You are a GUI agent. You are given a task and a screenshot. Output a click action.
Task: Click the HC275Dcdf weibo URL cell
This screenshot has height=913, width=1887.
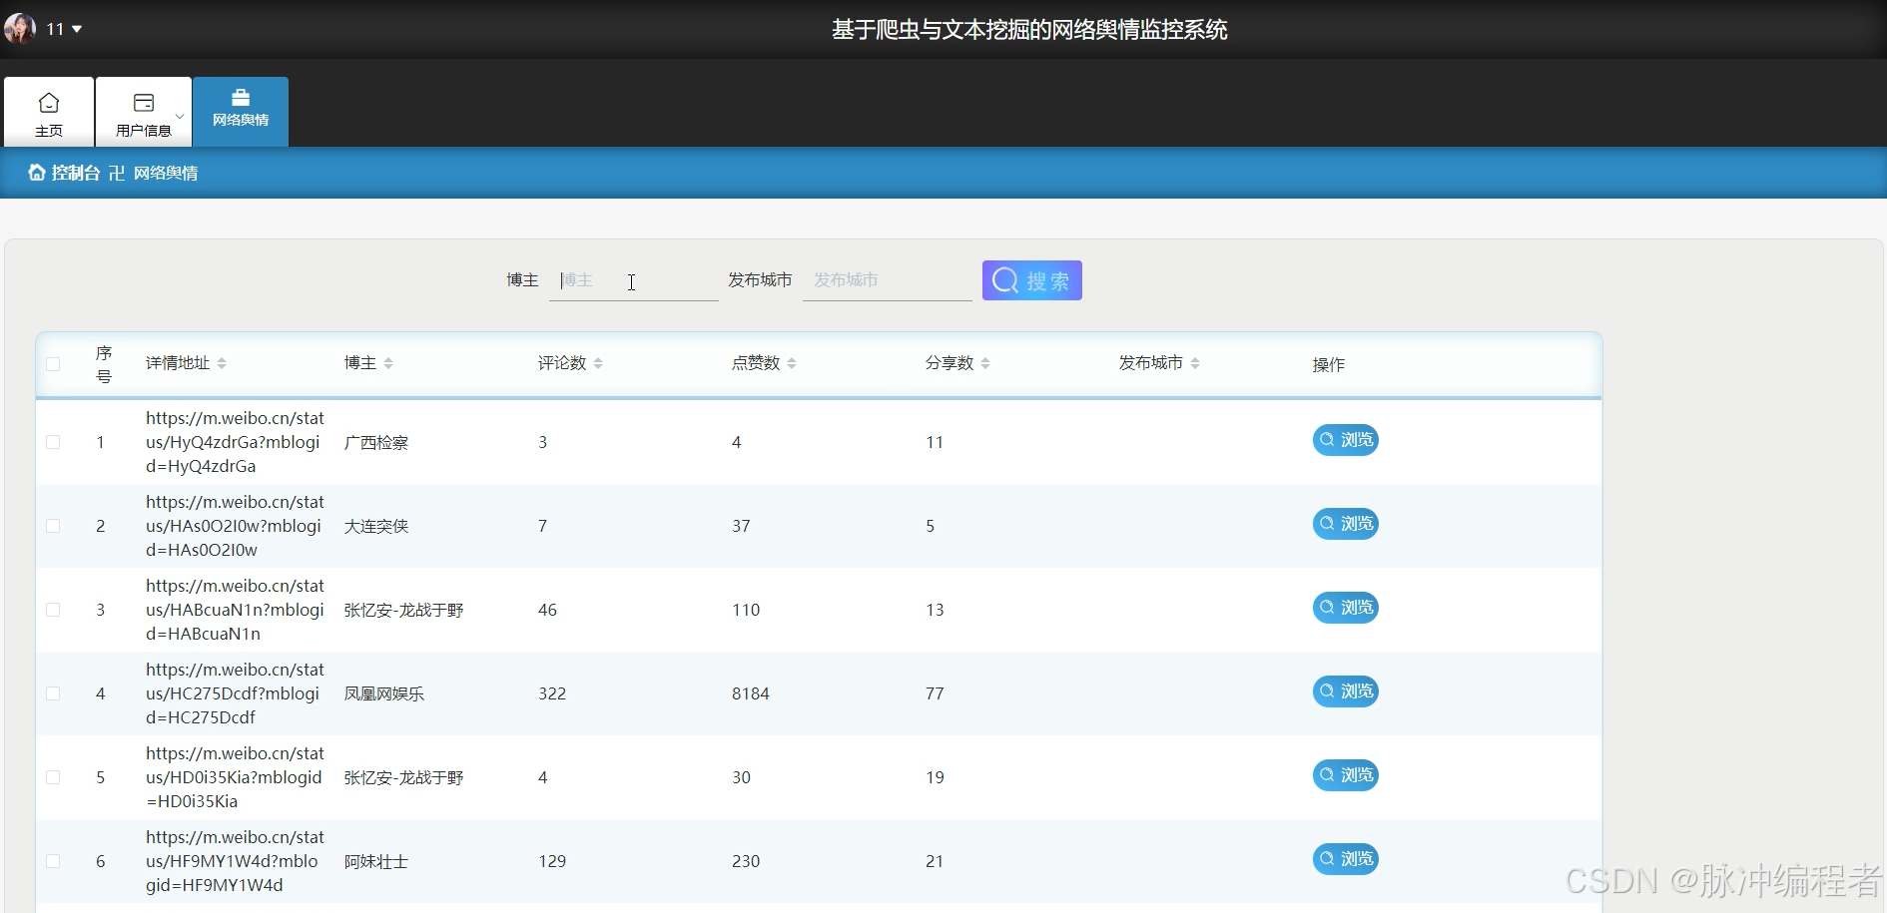pyautogui.click(x=235, y=693)
